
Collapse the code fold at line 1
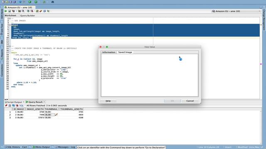(x=10, y=18)
